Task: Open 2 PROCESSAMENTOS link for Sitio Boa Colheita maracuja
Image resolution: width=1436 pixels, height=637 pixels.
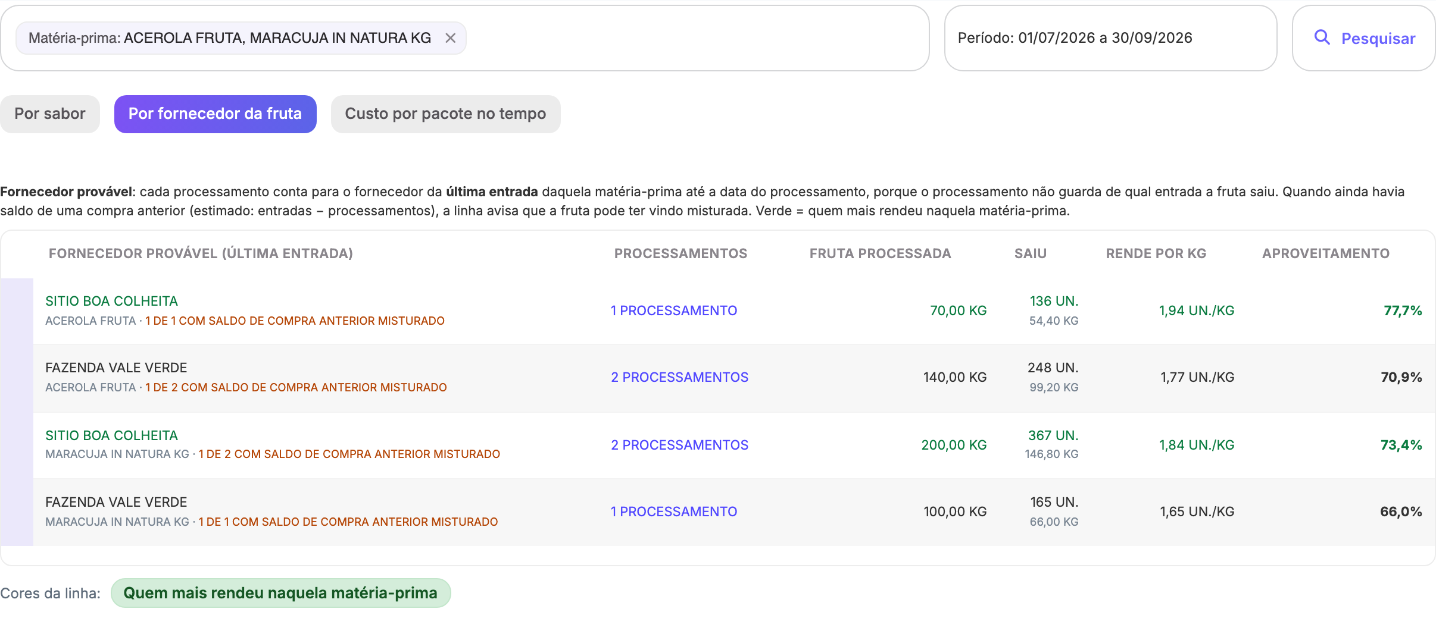Action: (679, 445)
